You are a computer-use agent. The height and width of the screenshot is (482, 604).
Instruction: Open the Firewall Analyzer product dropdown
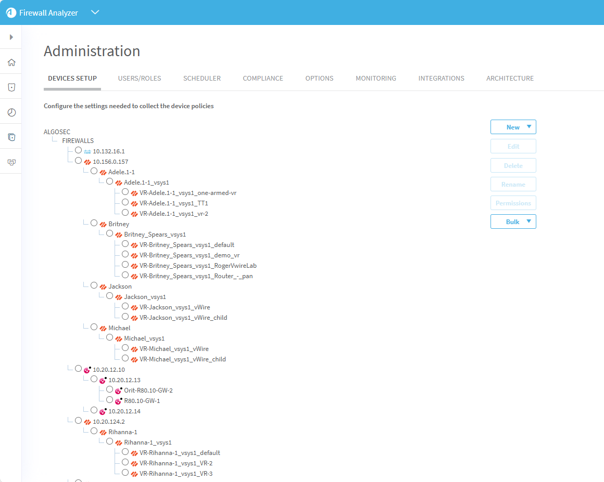pyautogui.click(x=95, y=12)
